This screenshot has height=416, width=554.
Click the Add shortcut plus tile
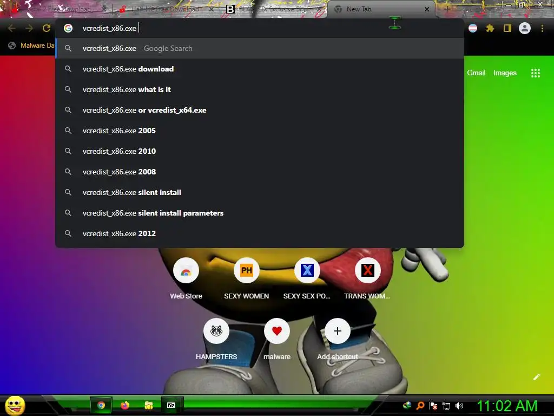click(338, 340)
